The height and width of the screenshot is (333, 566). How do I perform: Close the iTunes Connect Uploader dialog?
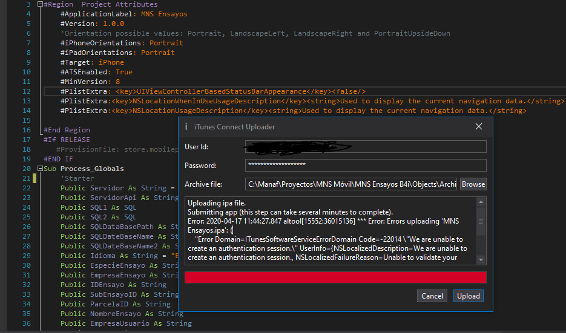pos(479,126)
